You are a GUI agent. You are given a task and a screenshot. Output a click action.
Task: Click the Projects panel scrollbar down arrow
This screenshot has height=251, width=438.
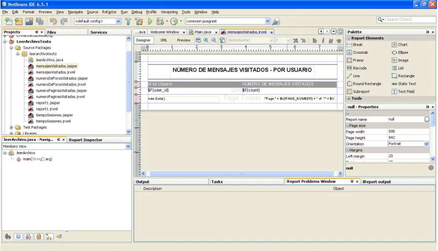point(128,132)
